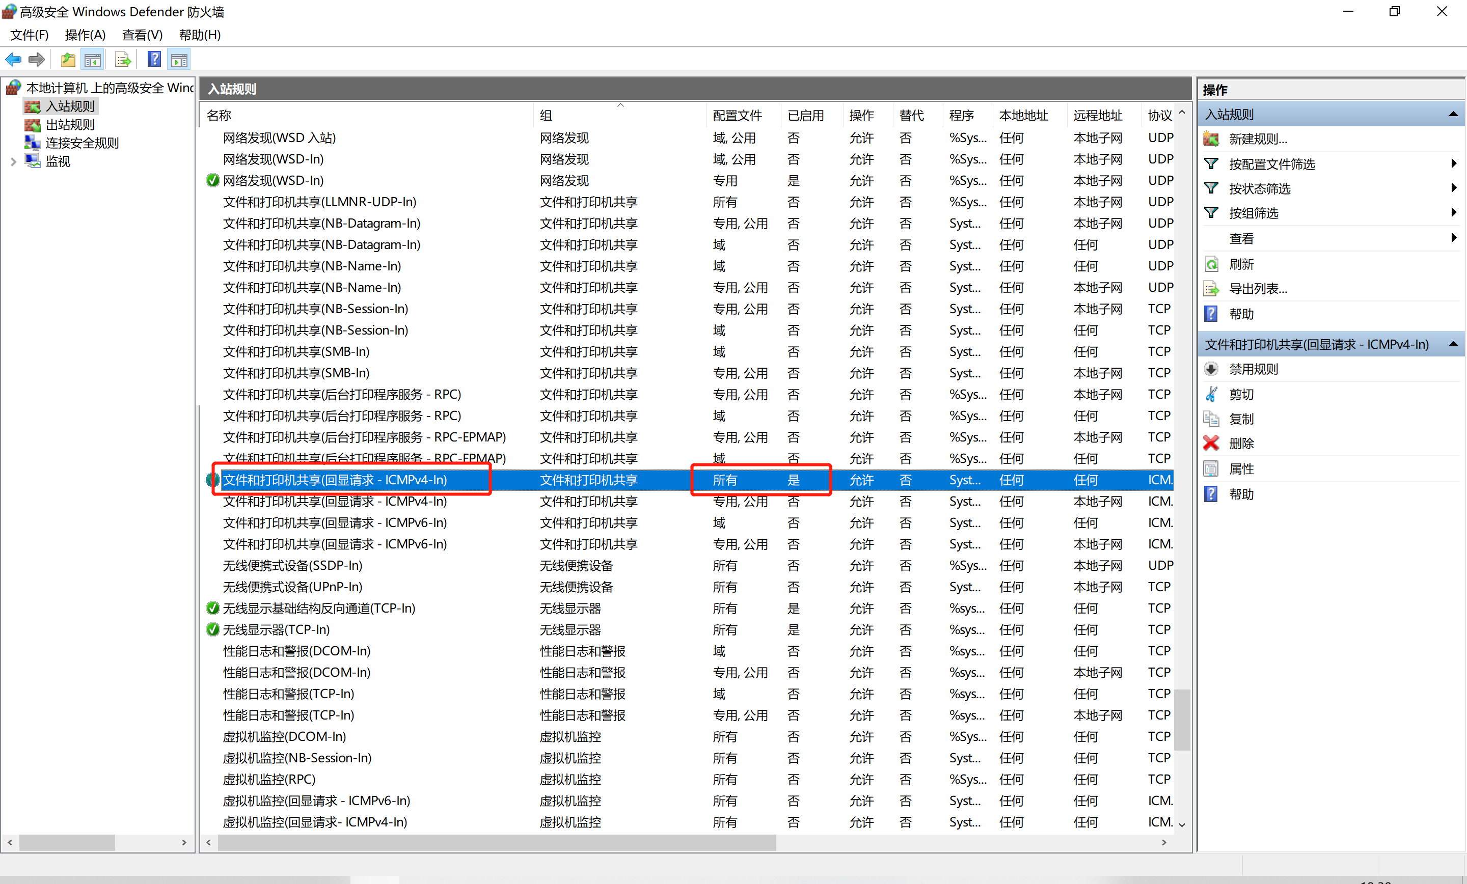This screenshot has height=884, width=1467.
Task: Click the 属性 properties icon
Action: 1211,468
